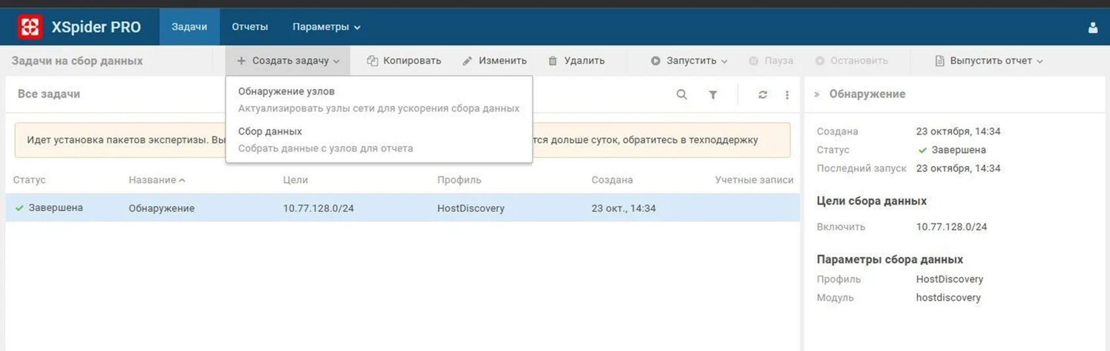Click the package installation warning banner
1110x351 pixels.
tap(402, 140)
